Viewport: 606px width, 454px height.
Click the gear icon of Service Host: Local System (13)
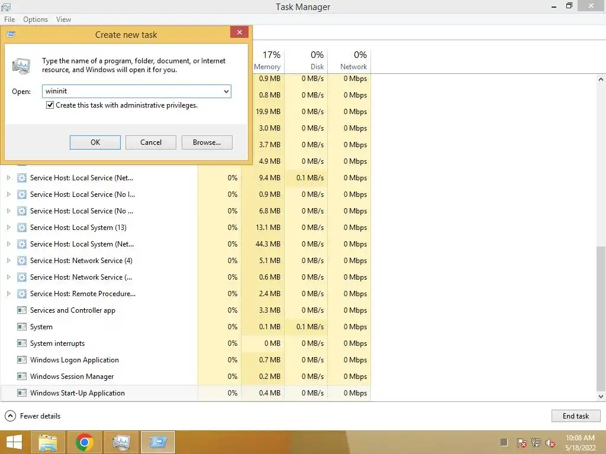(22, 228)
